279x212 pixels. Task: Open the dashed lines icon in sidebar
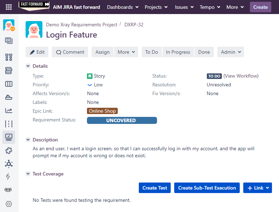tap(9, 124)
